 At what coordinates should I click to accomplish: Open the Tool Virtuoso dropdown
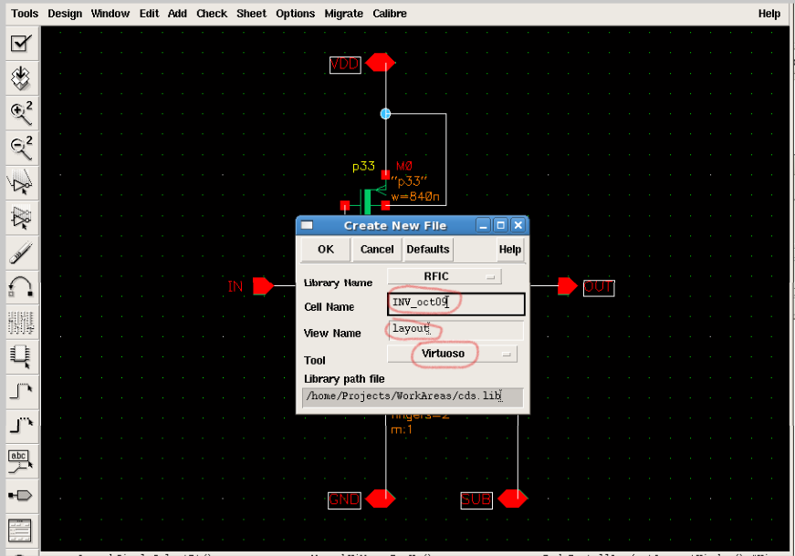[x=452, y=354]
